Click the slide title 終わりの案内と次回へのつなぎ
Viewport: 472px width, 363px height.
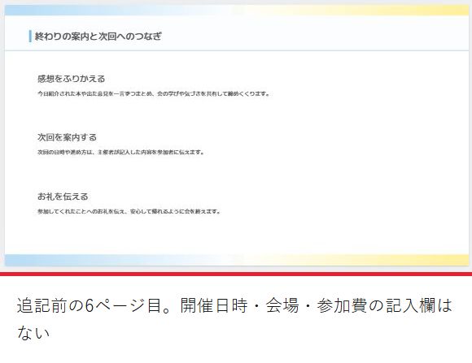pyautogui.click(x=98, y=37)
